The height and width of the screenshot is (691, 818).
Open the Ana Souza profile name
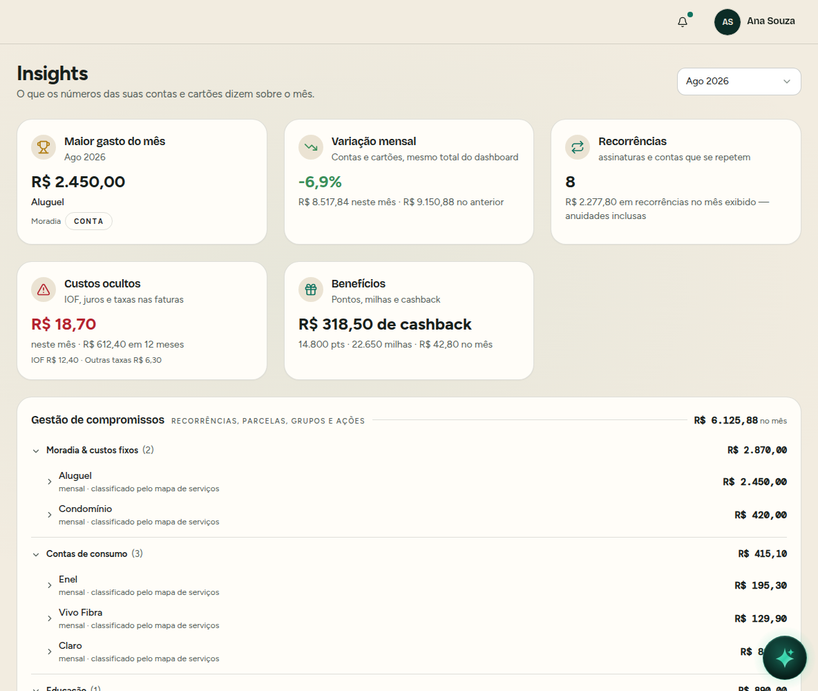coord(770,21)
